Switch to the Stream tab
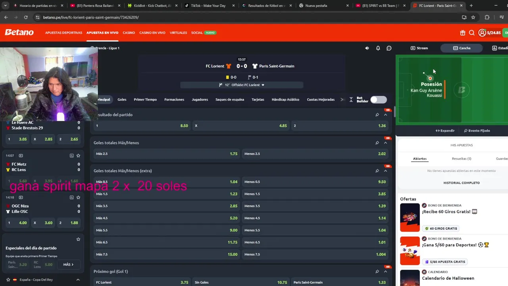Image resolution: width=508 pixels, height=286 pixels. pyautogui.click(x=419, y=48)
